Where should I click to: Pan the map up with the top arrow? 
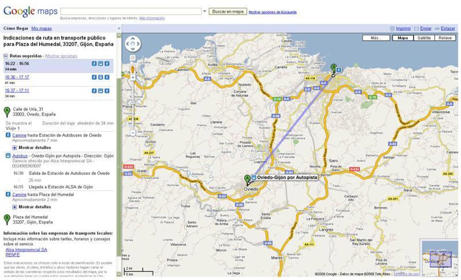(133, 39)
